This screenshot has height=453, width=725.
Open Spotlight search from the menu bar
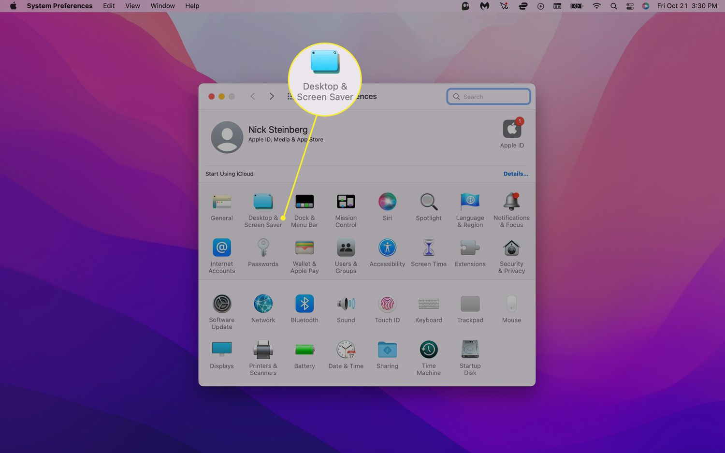pyautogui.click(x=613, y=6)
